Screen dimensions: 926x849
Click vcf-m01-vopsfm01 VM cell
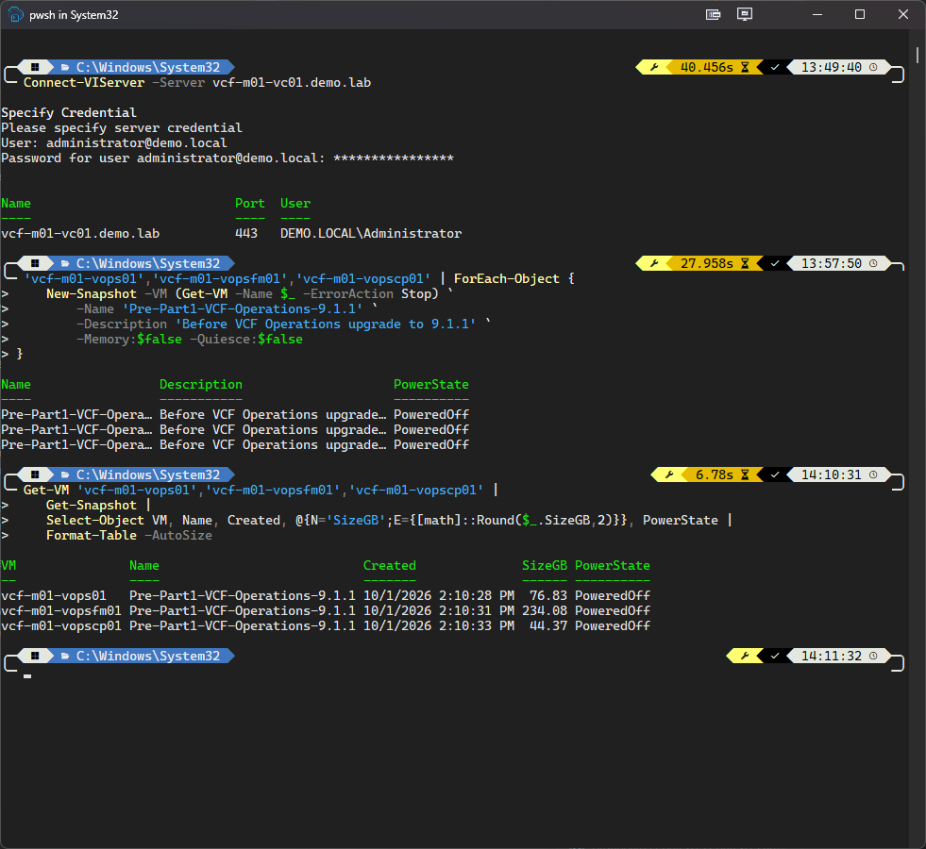[61, 610]
